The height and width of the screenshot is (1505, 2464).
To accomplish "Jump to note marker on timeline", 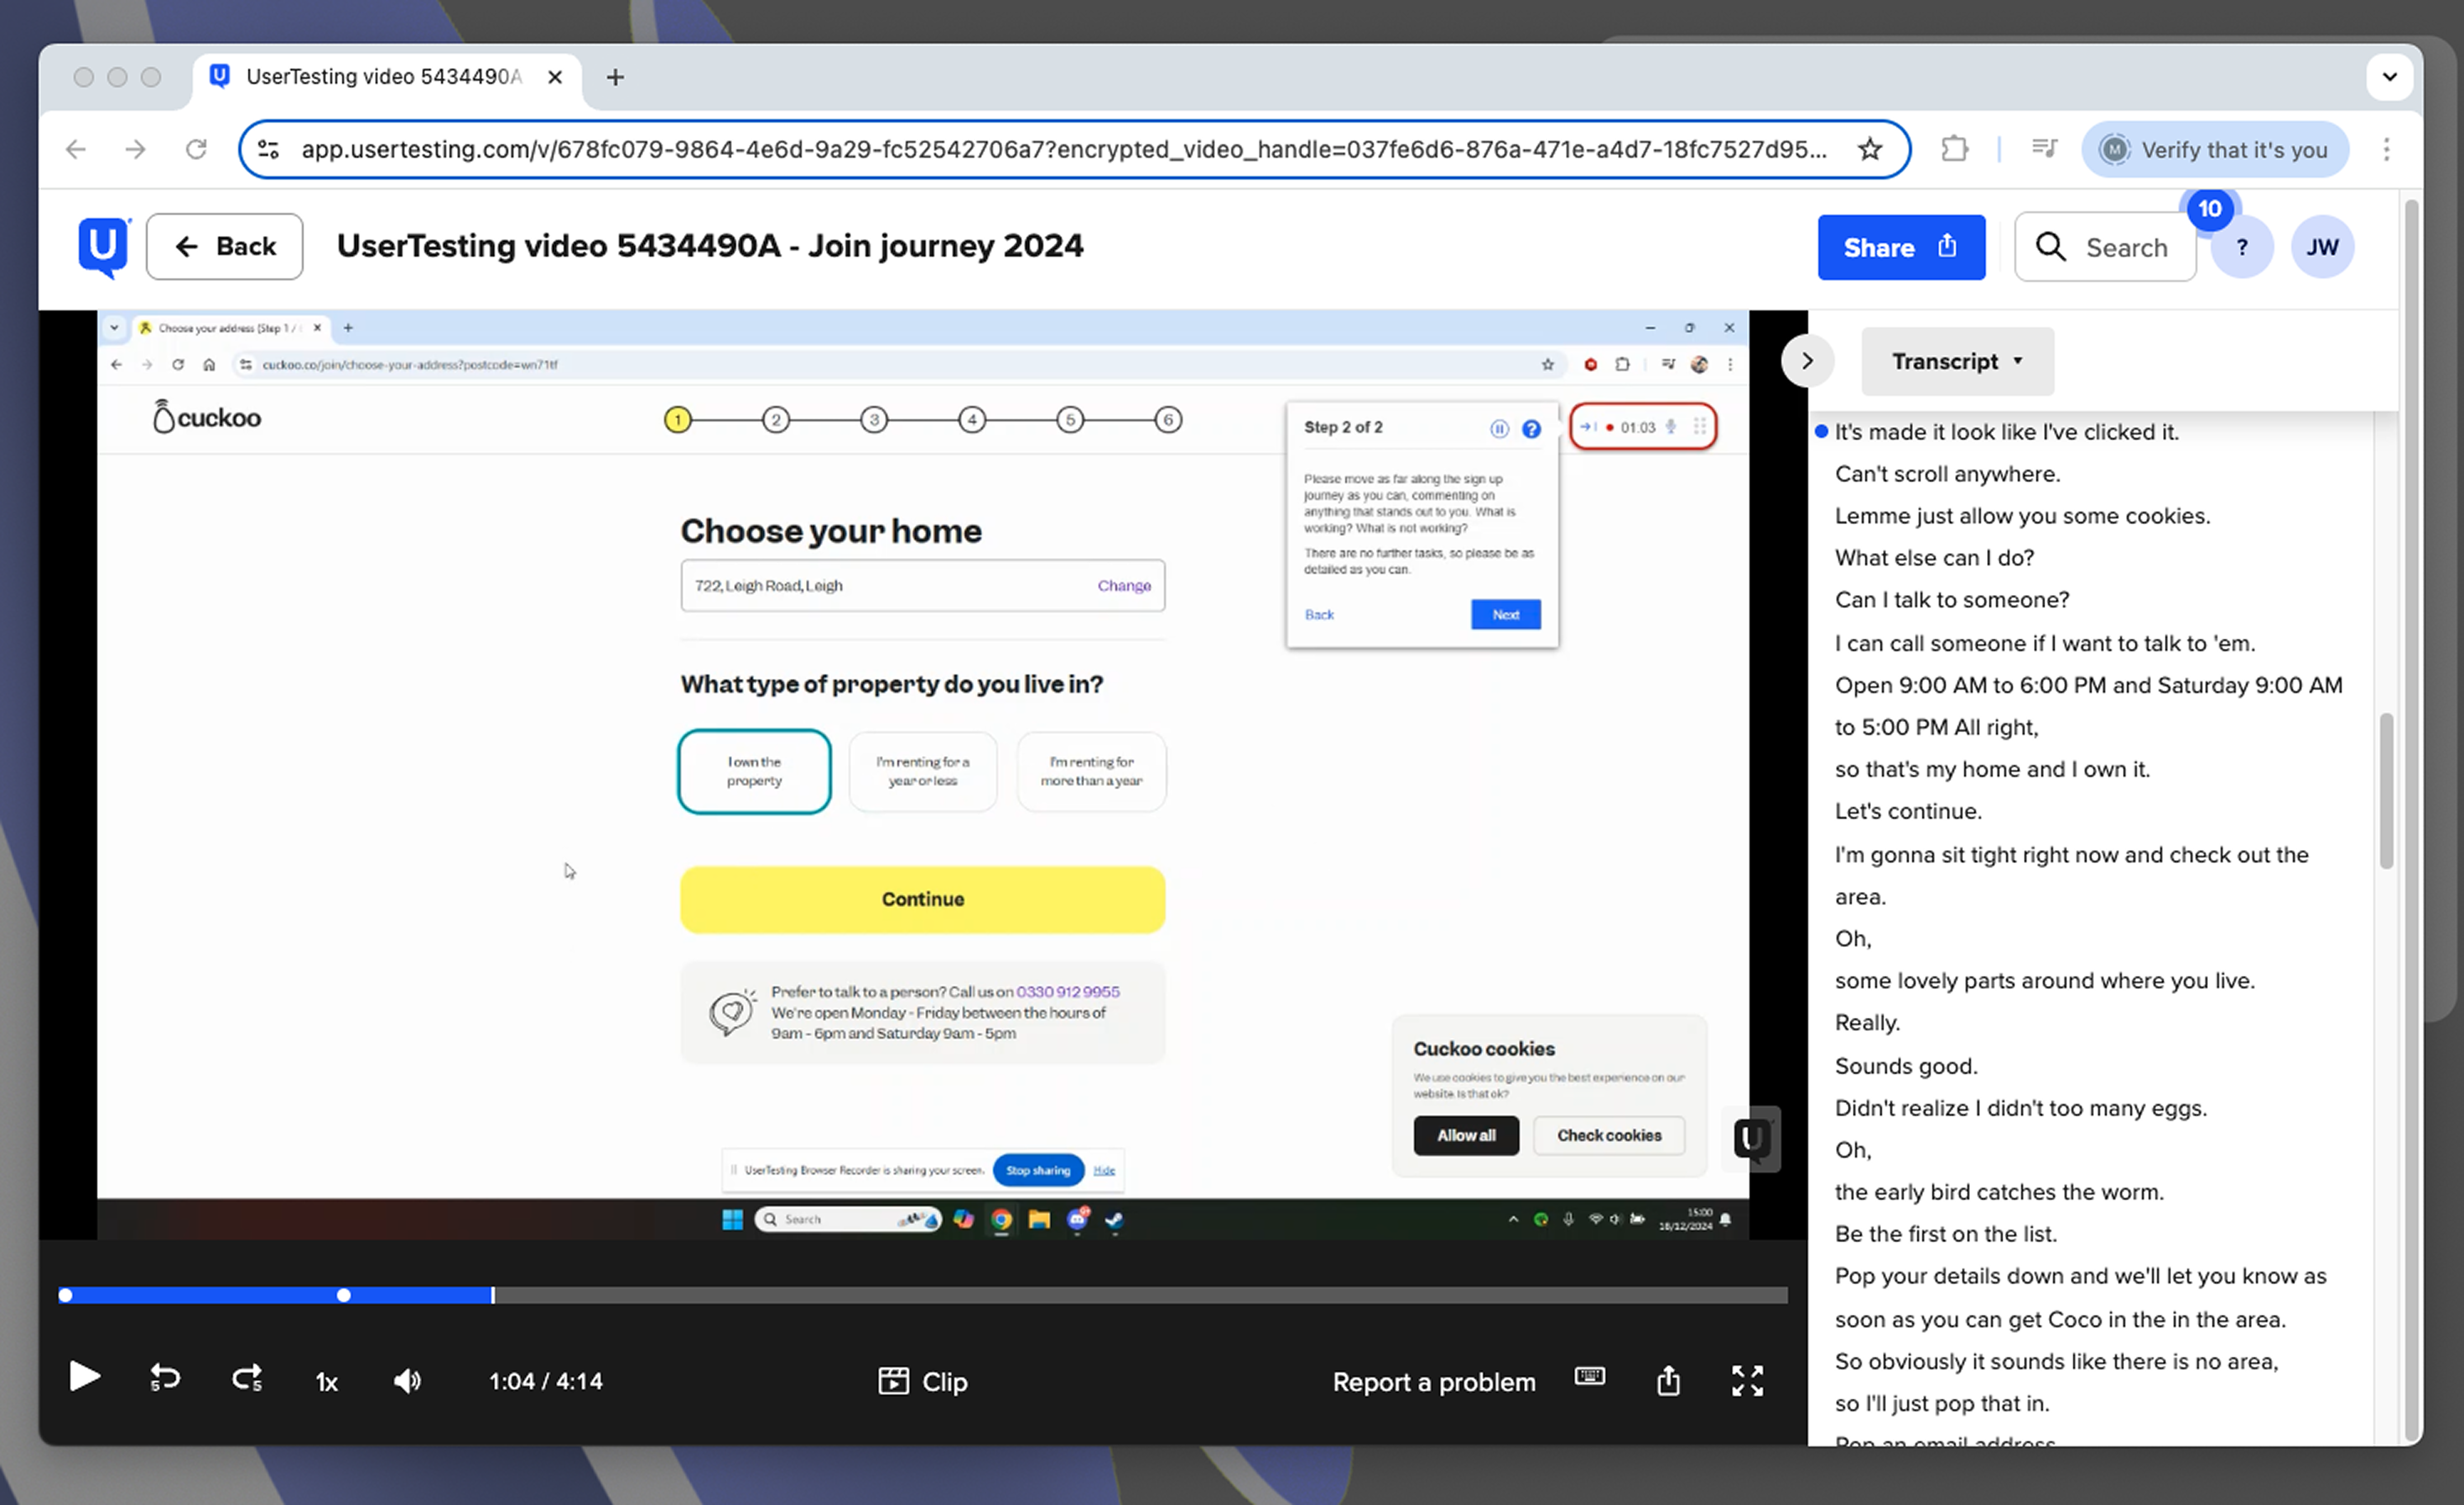I will coord(344,1295).
